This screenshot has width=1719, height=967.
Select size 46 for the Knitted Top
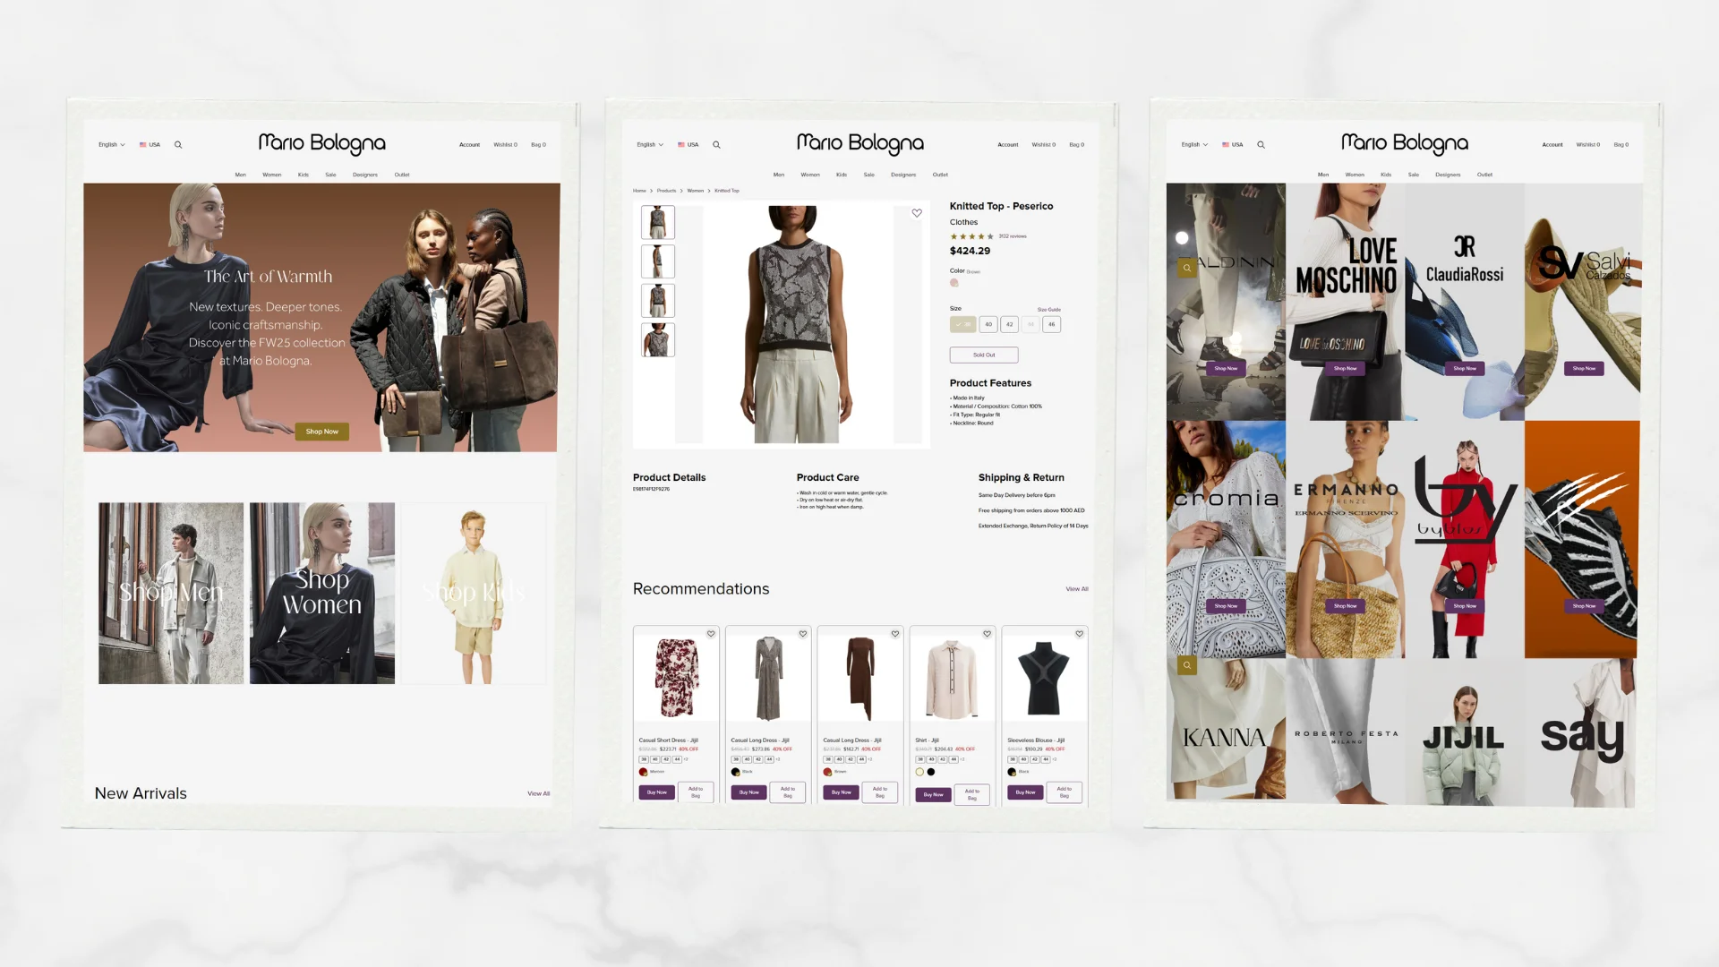click(1052, 325)
